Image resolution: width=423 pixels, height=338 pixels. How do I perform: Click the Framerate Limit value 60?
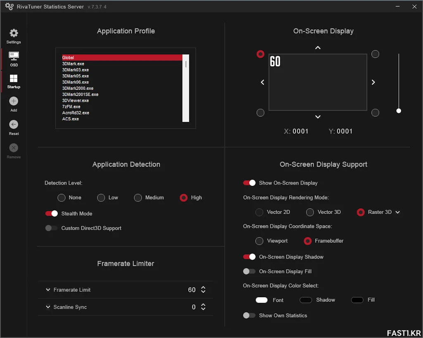point(192,290)
